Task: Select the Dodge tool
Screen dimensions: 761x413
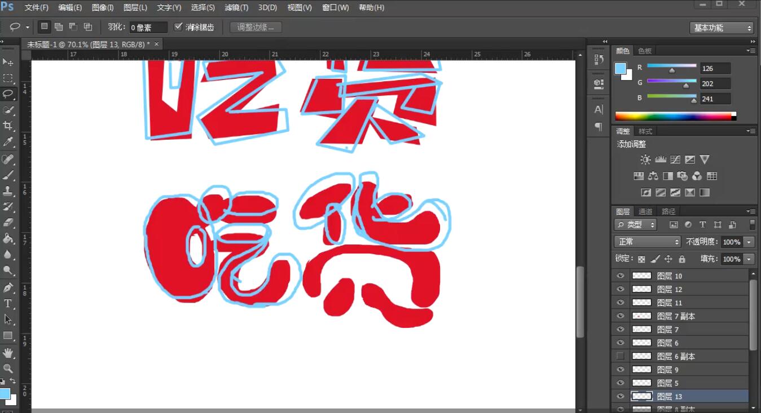Action: click(x=8, y=270)
